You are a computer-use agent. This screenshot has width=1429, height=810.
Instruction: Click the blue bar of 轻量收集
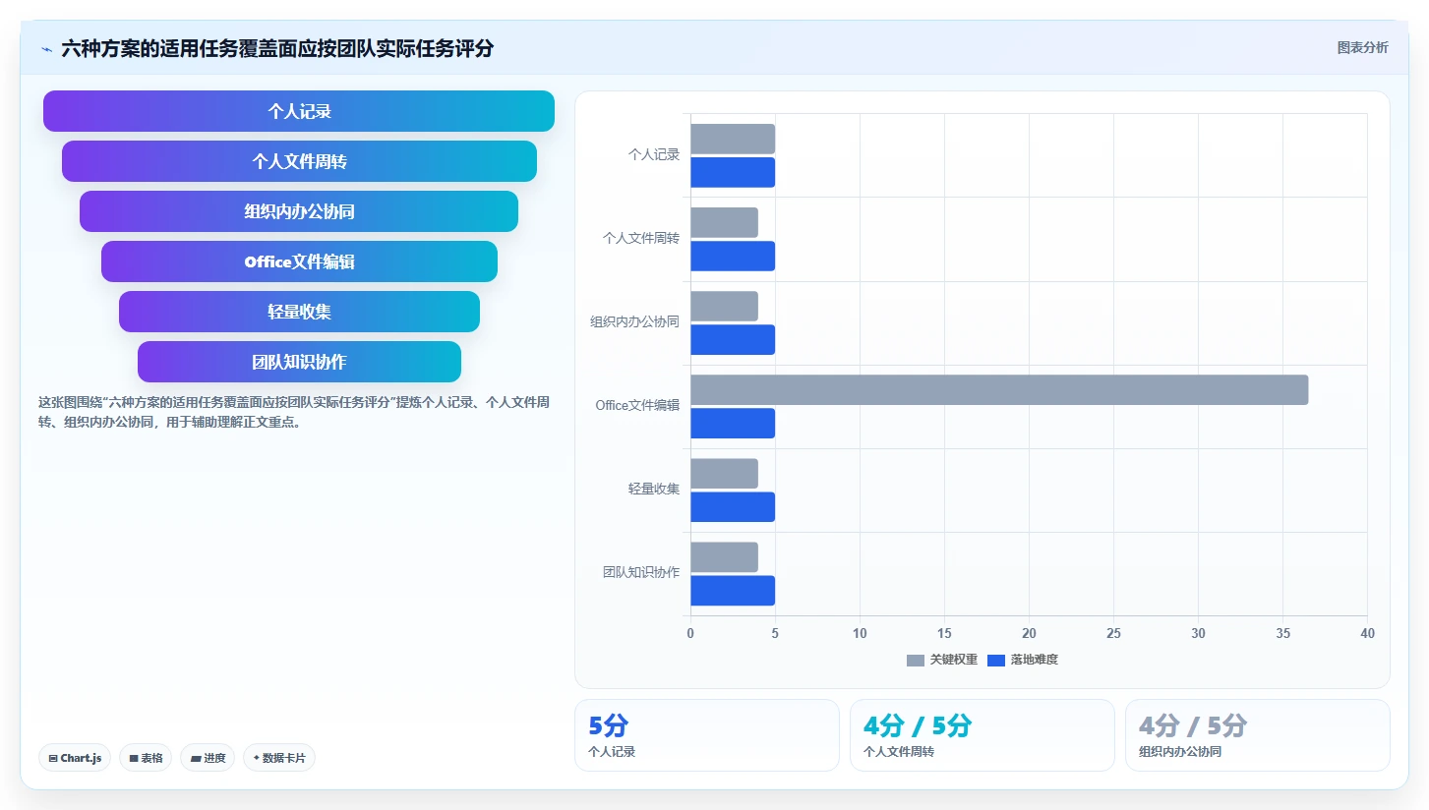point(733,507)
